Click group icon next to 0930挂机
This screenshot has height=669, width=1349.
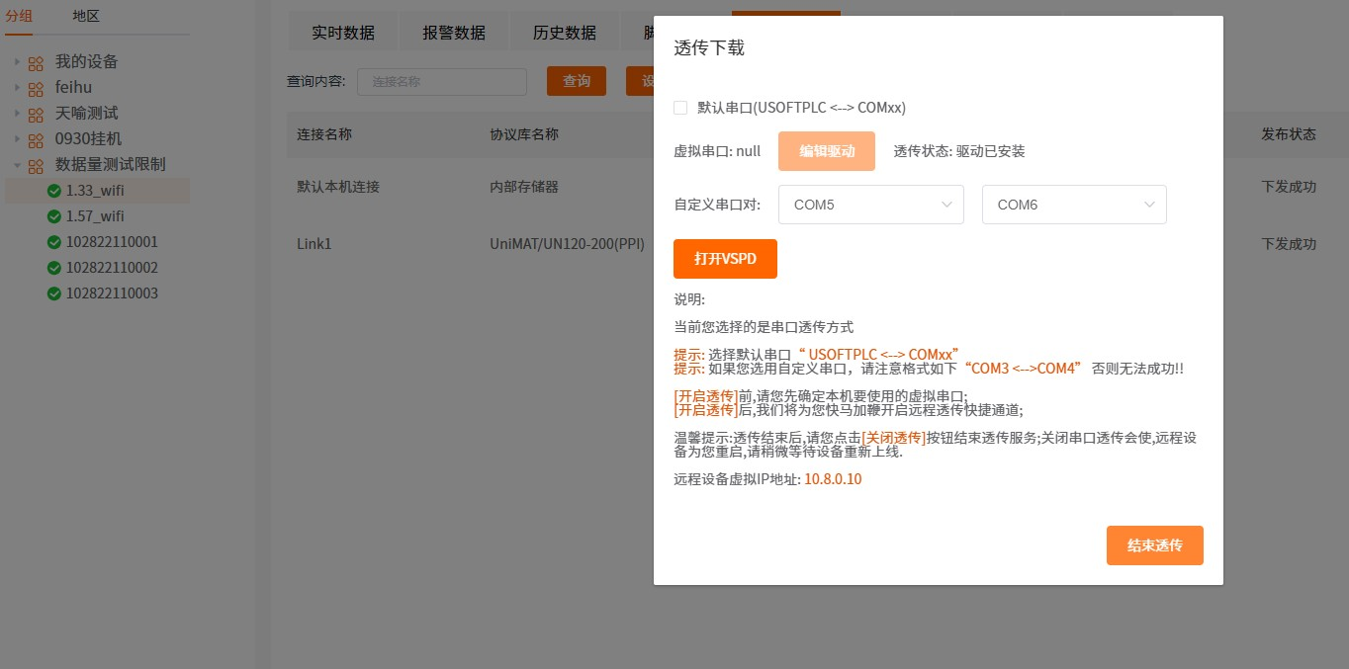coord(36,139)
